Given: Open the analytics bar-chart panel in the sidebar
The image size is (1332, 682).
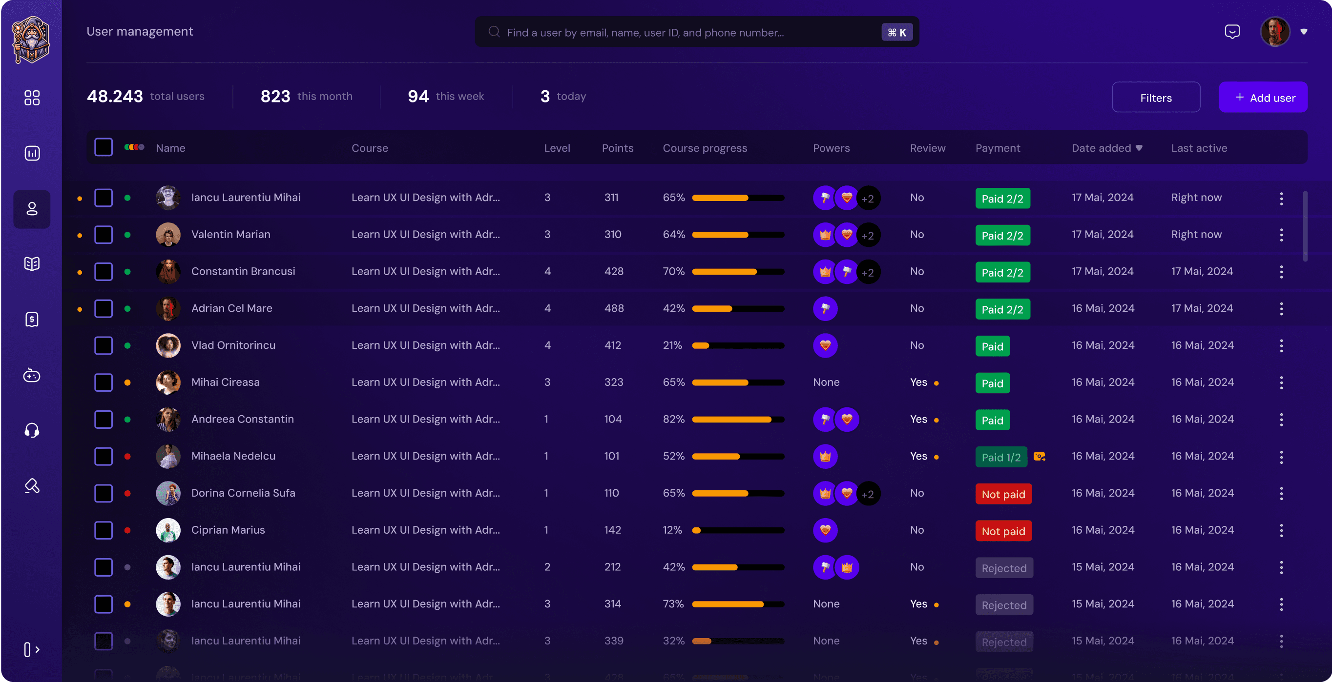Looking at the screenshot, I should [32, 153].
